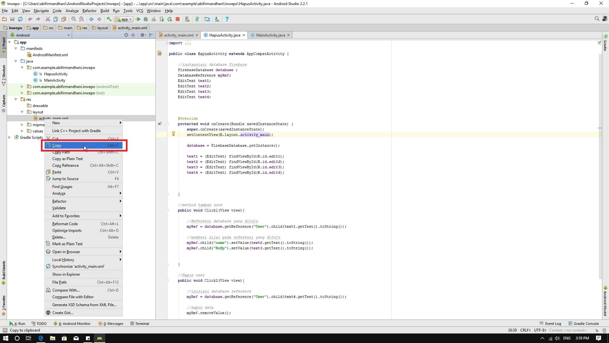Open the Android project view dropdown

click(69, 35)
